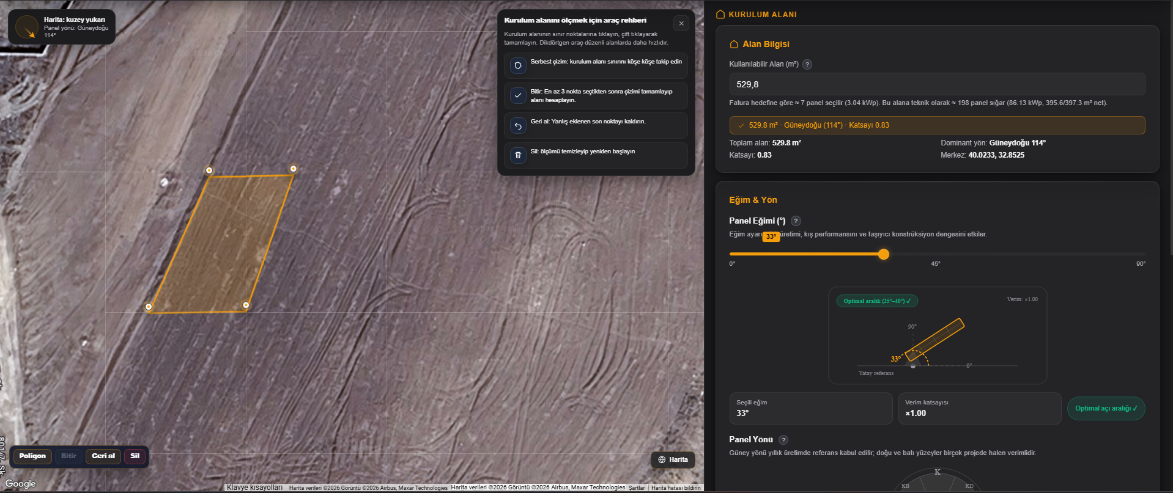This screenshot has height=493, width=1173.
Task: Click the globe icon in Harita button
Action: click(x=662, y=459)
